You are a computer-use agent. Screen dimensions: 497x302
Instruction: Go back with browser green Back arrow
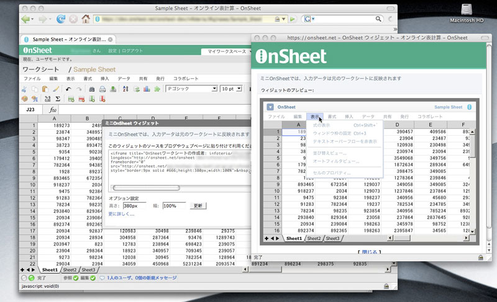coord(25,19)
